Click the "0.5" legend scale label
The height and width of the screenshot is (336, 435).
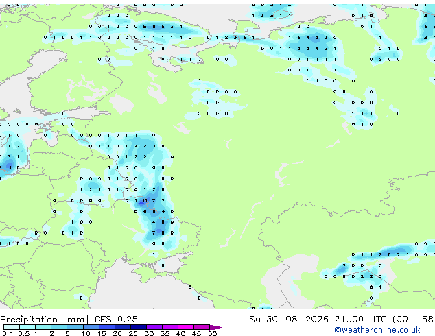[23, 333]
